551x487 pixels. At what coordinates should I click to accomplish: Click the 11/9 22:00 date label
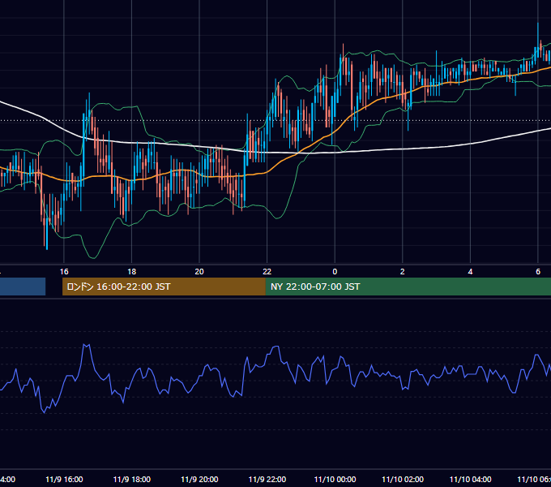(x=267, y=480)
